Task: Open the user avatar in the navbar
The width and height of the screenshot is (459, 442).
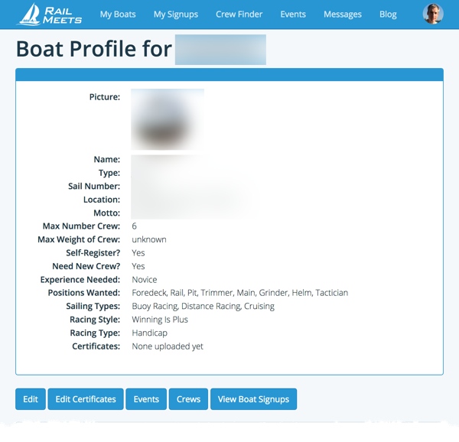Action: [x=432, y=14]
